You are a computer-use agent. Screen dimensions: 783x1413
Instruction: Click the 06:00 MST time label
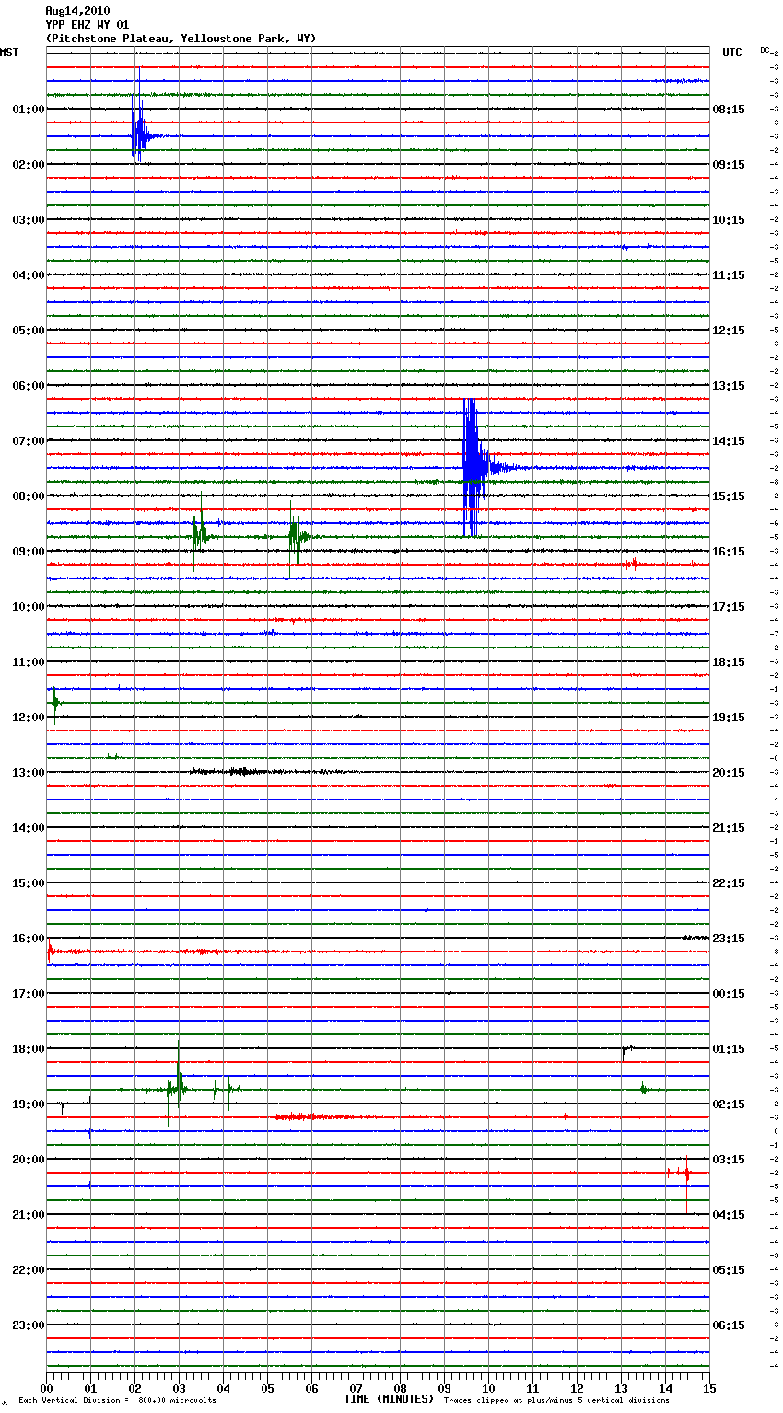coord(29,386)
